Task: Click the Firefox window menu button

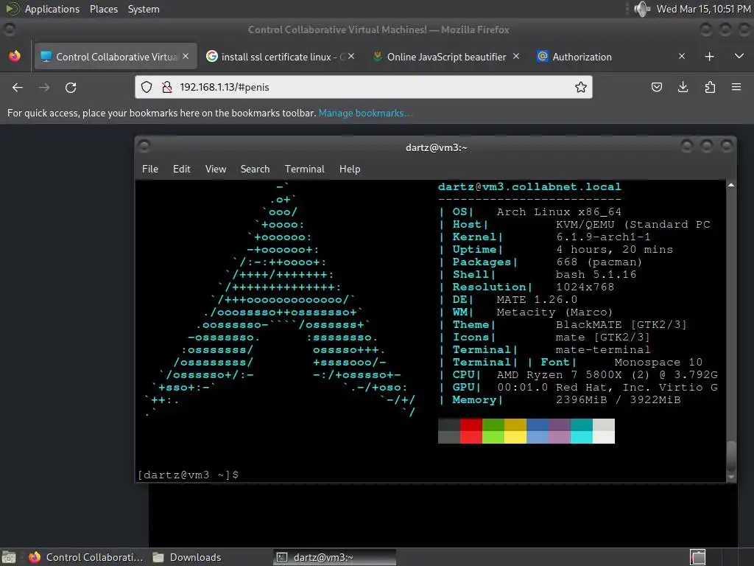Action: tap(9, 29)
